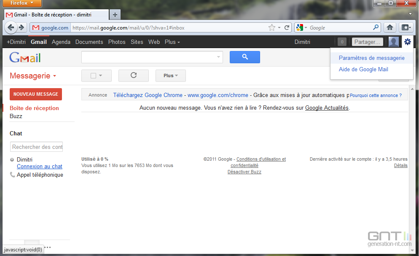
Task: Click the NOUVEAU MESSAGE button
Action: 35,94
